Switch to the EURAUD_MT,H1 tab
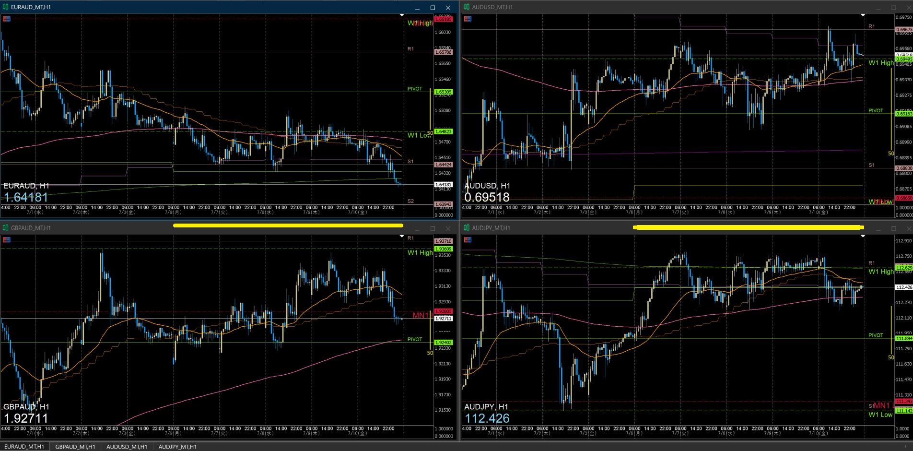913x451 pixels. (24, 447)
